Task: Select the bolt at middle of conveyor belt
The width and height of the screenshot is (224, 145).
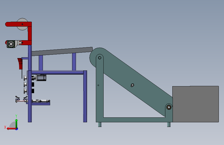Action: click(133, 85)
